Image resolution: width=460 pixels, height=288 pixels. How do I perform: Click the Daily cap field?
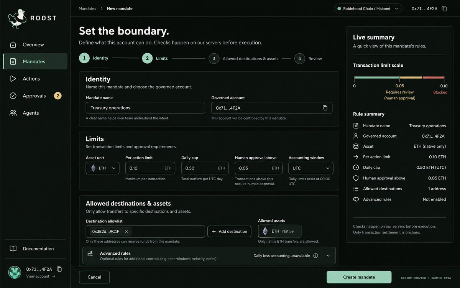click(205, 168)
